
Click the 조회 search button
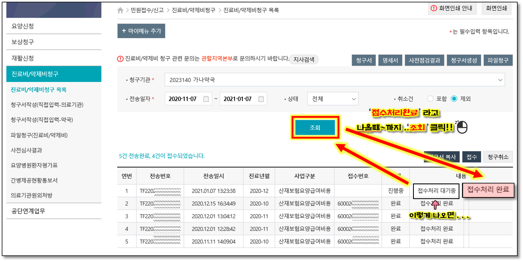point(315,128)
